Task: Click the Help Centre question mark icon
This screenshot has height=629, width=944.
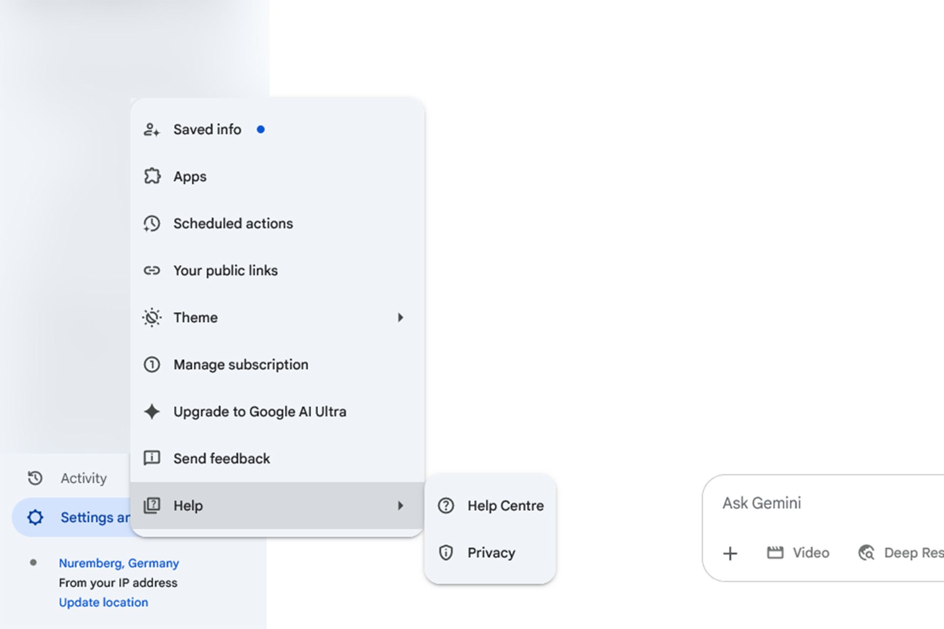Action: tap(445, 506)
